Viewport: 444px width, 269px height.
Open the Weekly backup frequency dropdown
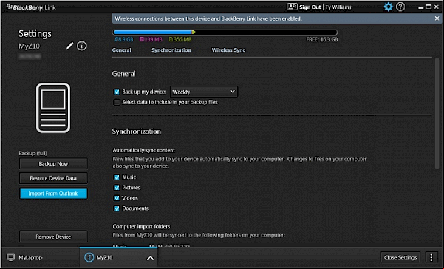pos(204,92)
